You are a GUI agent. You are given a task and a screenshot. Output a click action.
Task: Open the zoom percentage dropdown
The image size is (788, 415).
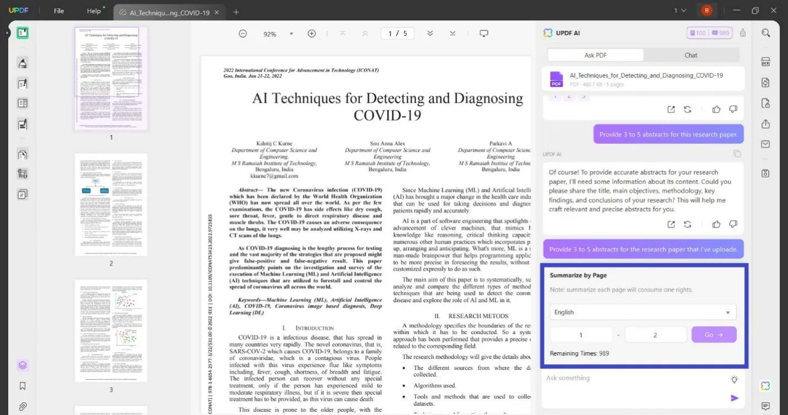point(292,34)
